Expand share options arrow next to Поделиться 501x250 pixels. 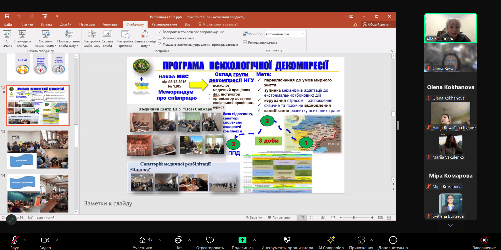tap(254, 240)
